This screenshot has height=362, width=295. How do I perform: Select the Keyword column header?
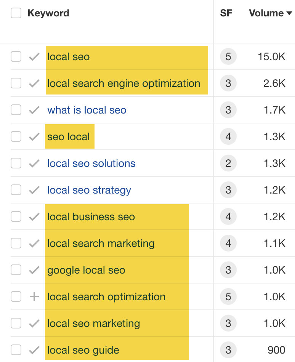(x=49, y=13)
